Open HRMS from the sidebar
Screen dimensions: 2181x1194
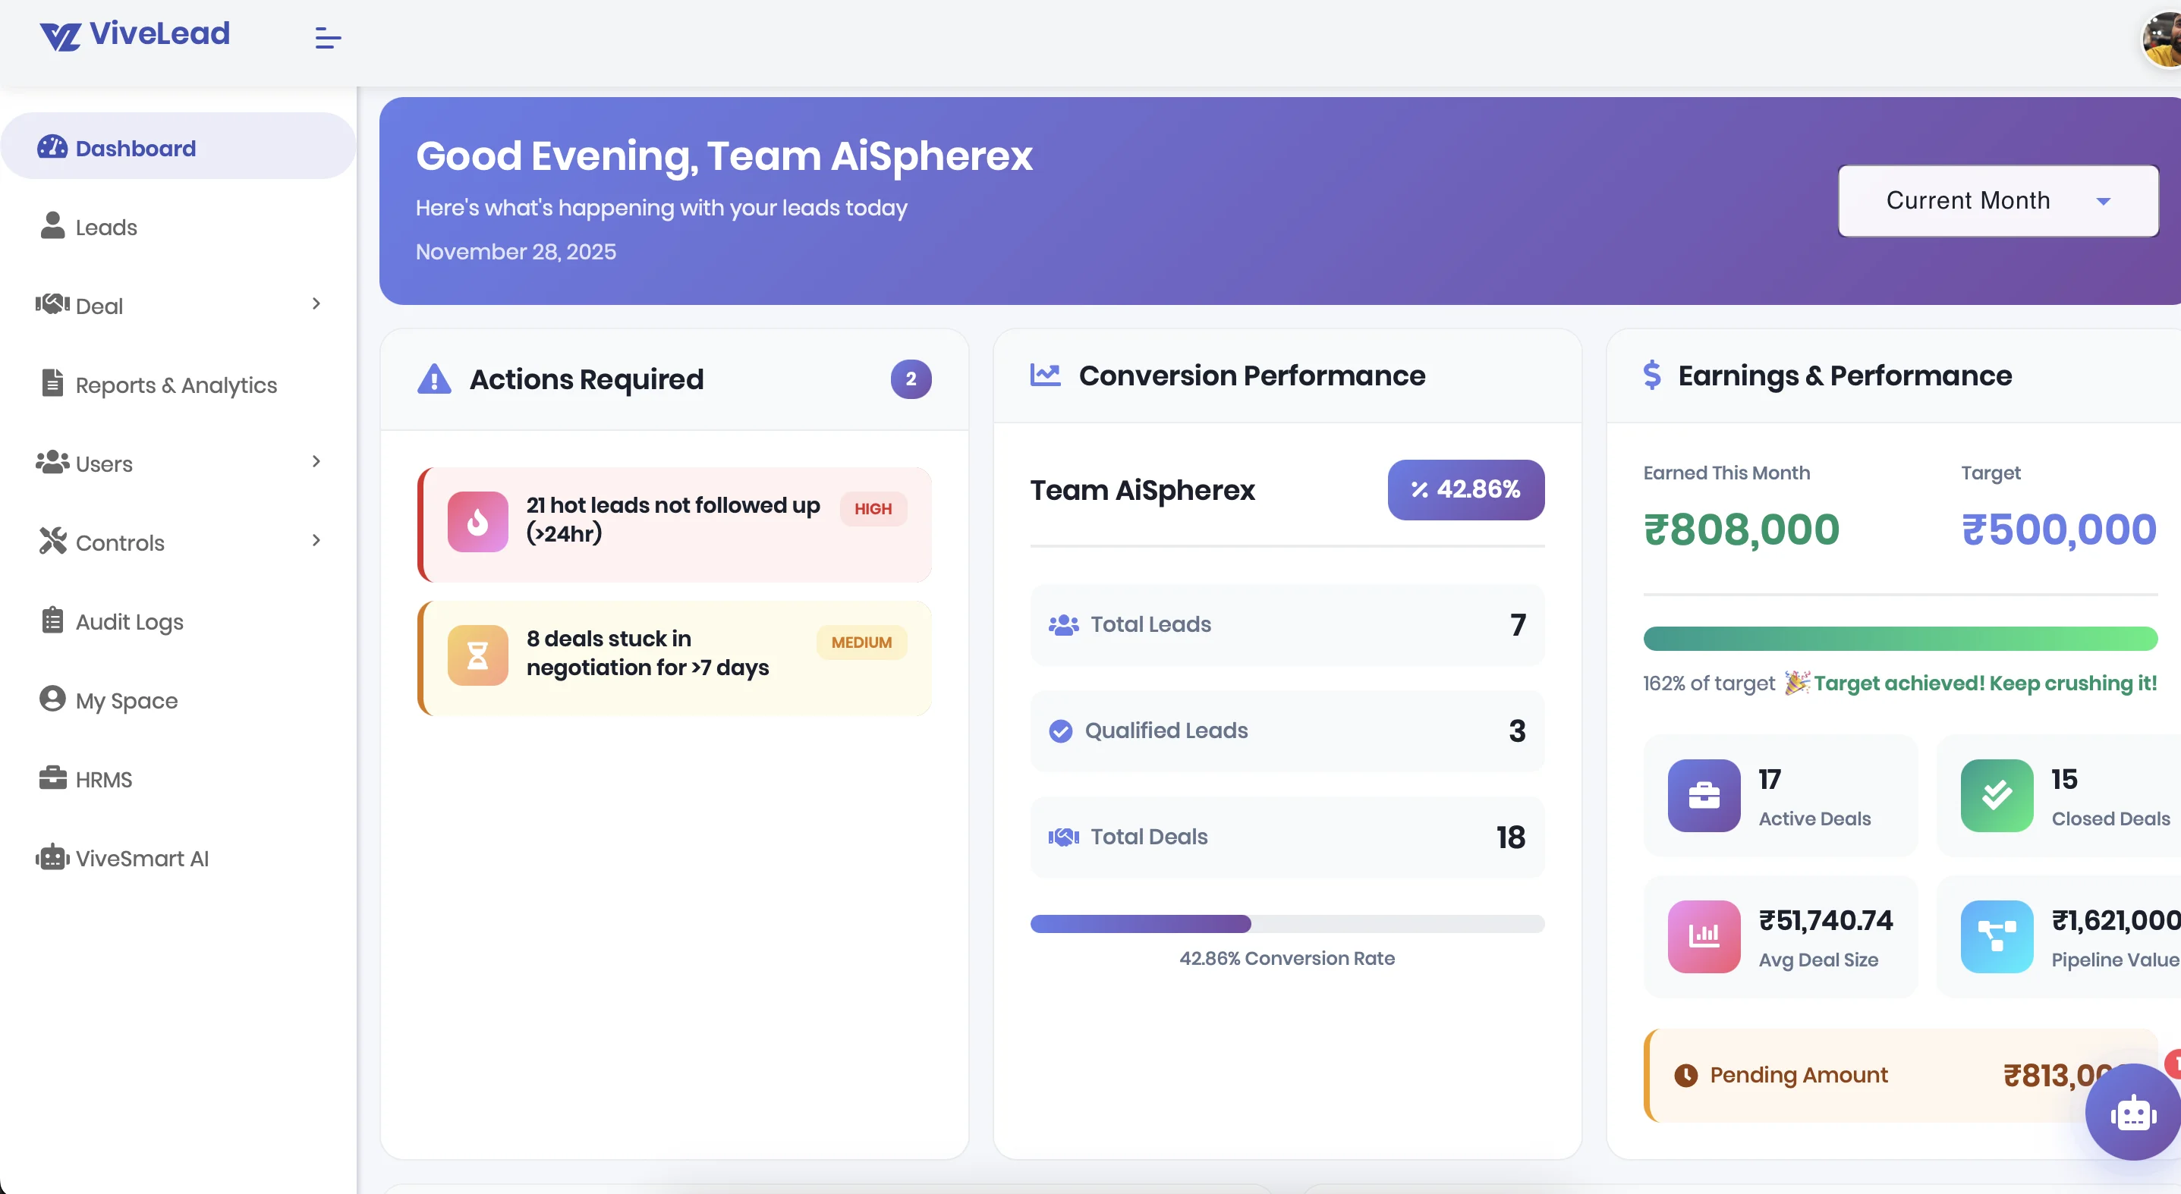click(103, 778)
